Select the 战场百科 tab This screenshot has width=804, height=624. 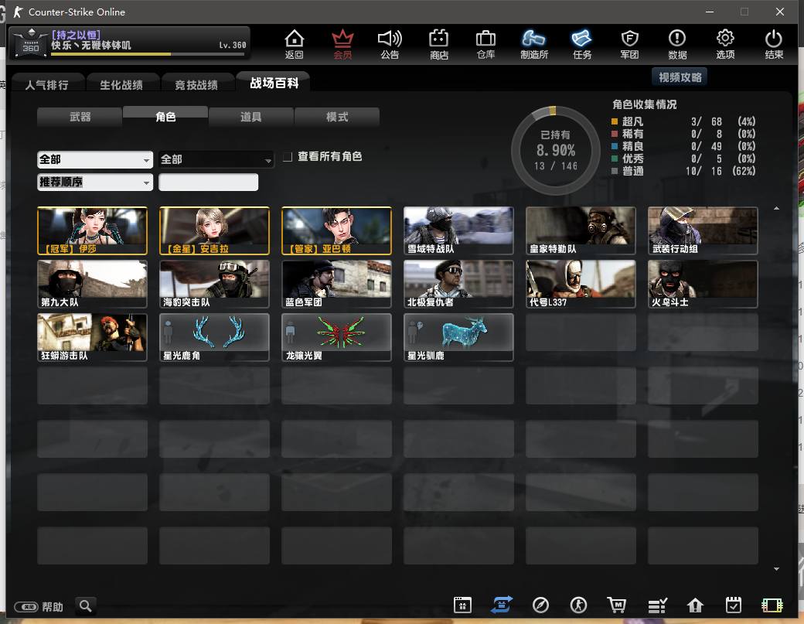click(274, 83)
